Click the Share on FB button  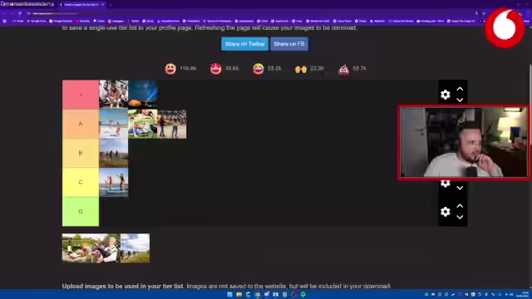(x=289, y=44)
